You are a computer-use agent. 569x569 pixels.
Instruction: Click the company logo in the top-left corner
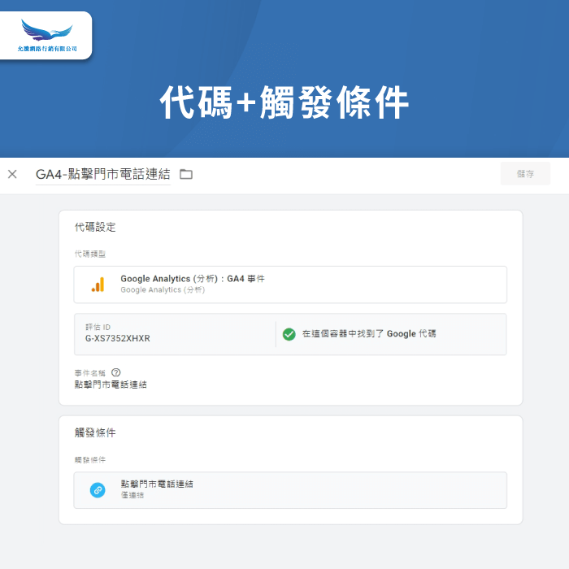[x=46, y=36]
